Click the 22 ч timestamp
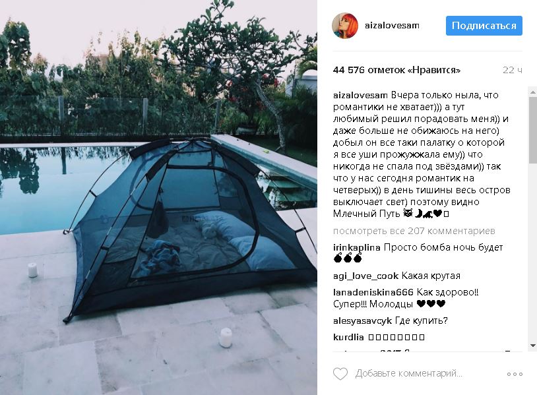 tap(513, 70)
